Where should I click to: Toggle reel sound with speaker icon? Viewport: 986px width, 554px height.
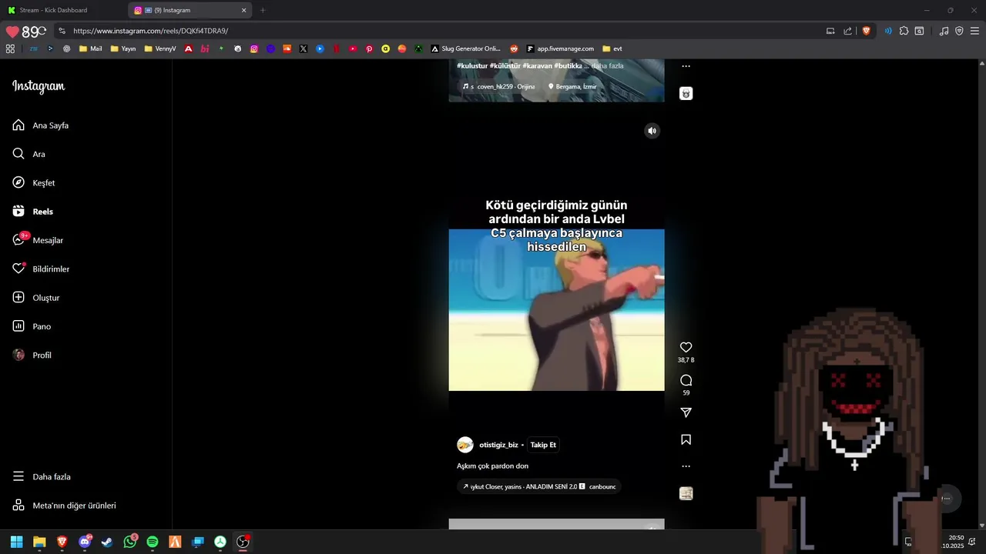[x=652, y=131]
